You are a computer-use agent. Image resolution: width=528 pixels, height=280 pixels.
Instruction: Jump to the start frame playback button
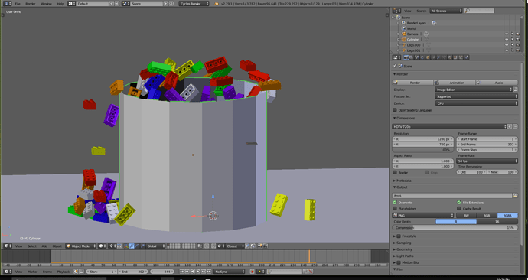(181, 272)
